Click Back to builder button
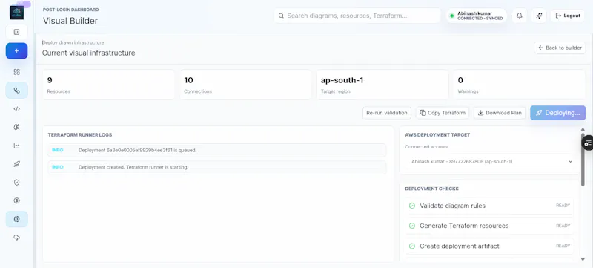 [560, 48]
